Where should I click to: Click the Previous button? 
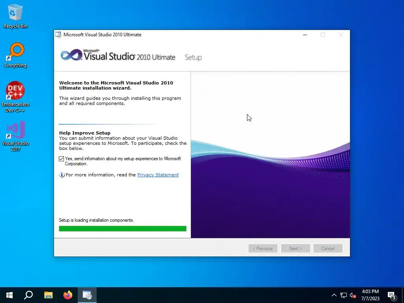263,249
